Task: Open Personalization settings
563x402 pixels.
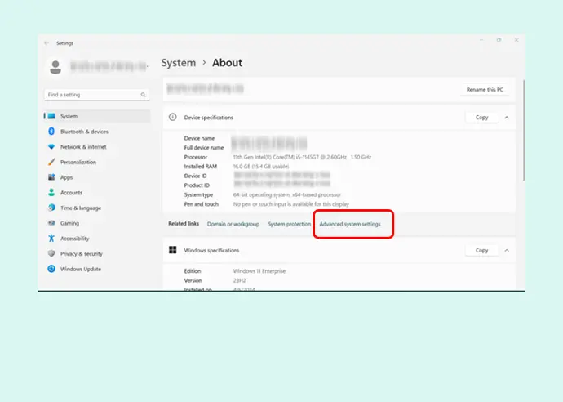Action: (96, 162)
